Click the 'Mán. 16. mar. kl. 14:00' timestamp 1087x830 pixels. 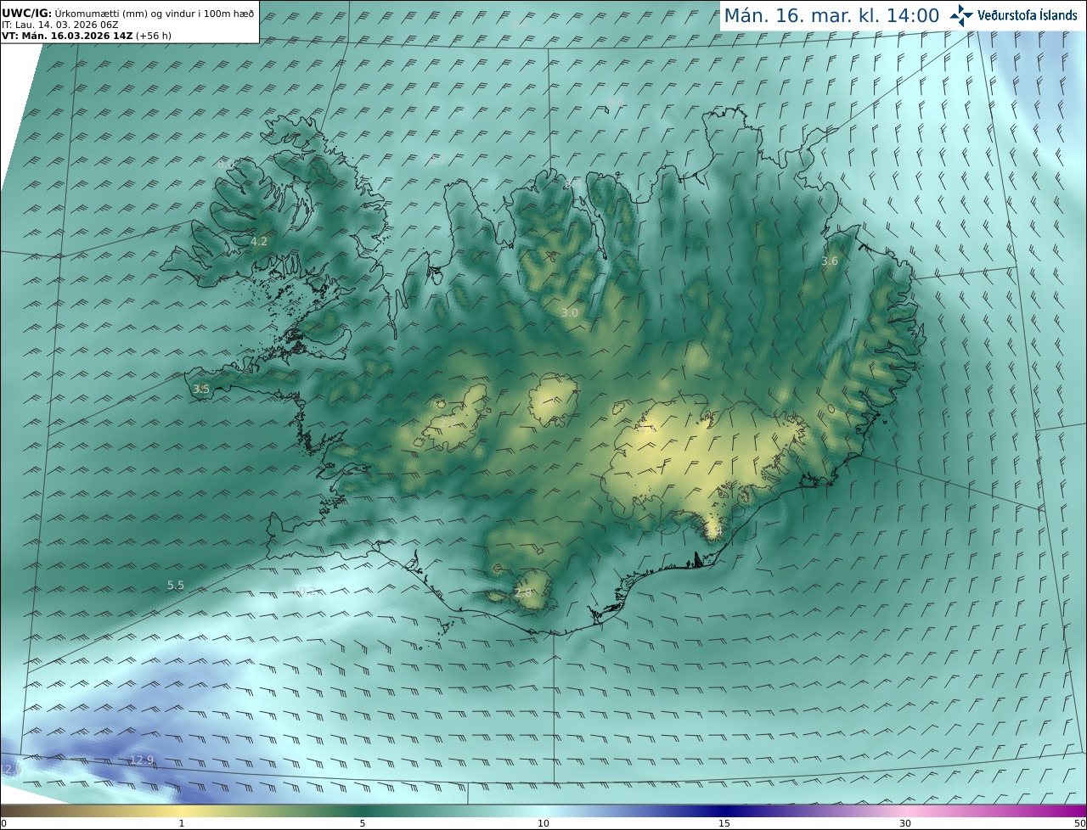pos(831,15)
